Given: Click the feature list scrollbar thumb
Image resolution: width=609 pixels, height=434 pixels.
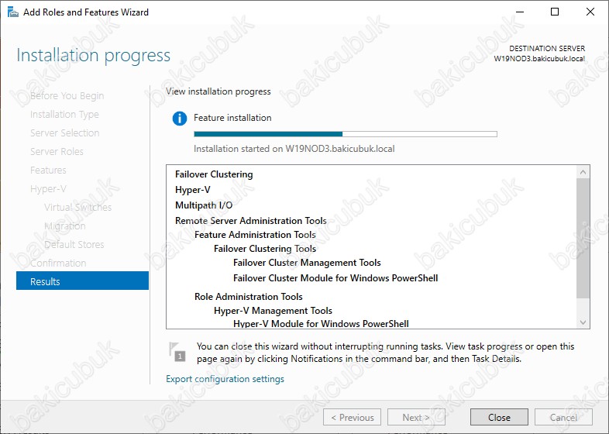Looking at the screenshot, I should click(x=583, y=238).
